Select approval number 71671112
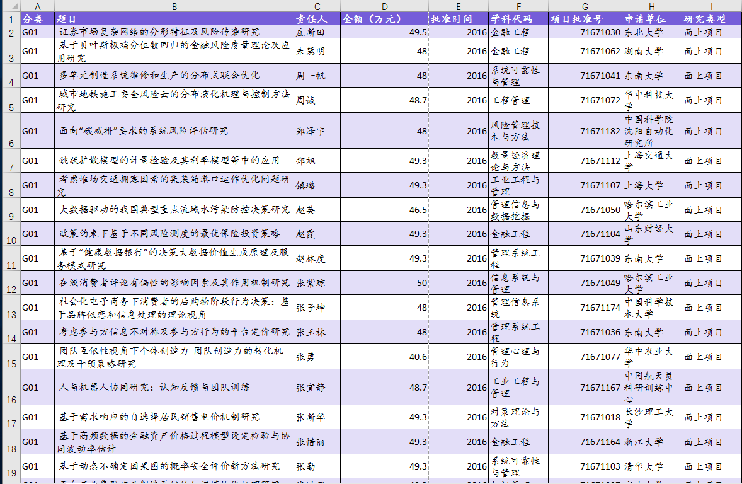The height and width of the screenshot is (484, 742). click(585, 161)
